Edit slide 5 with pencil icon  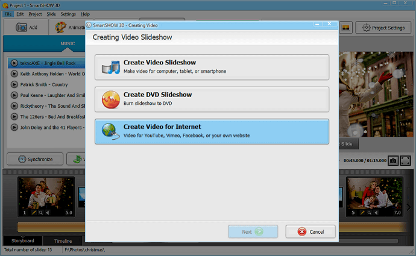point(362,213)
